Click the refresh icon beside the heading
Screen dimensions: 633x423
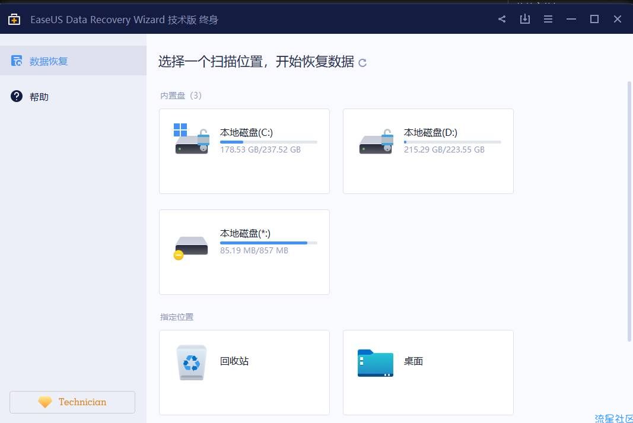(x=362, y=62)
